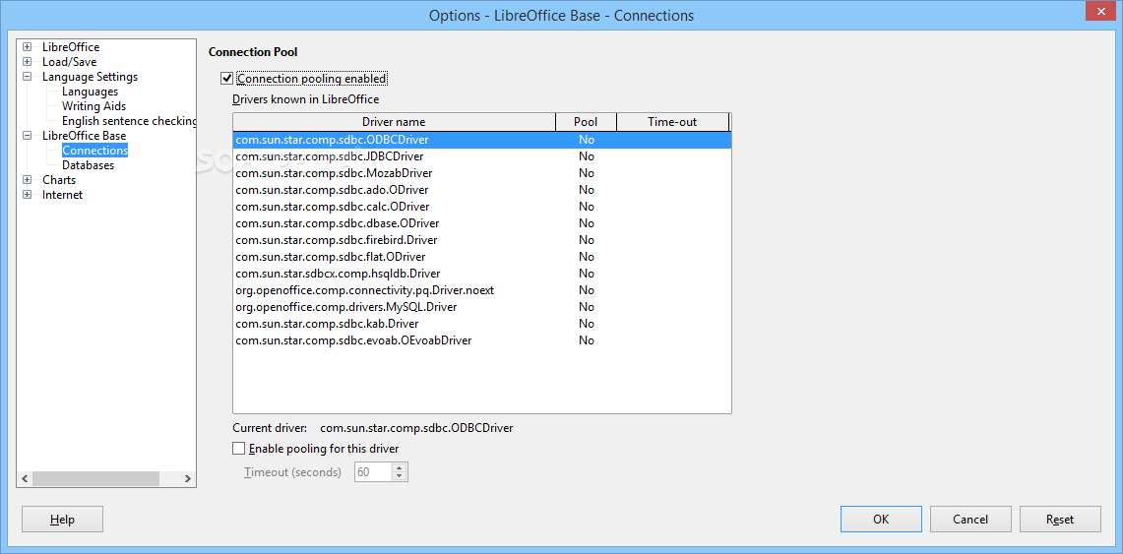
Task: Click Pool value No for MySQL.Driver
Action: click(587, 306)
